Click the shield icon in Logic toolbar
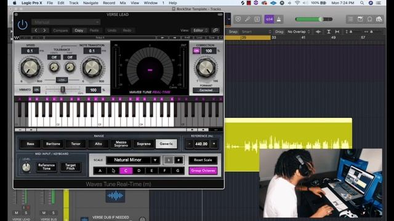The height and width of the screenshot is (221, 394). (238, 19)
